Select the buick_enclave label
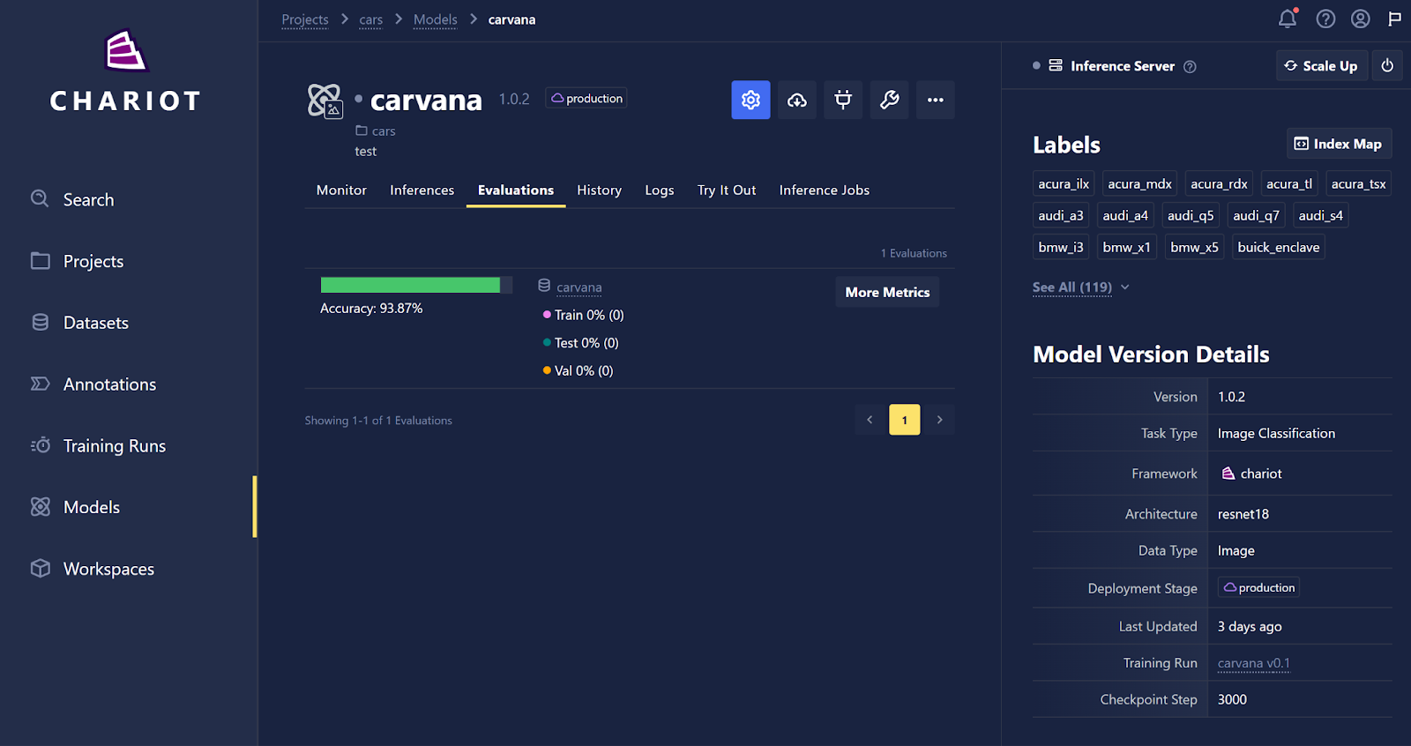 click(1279, 247)
